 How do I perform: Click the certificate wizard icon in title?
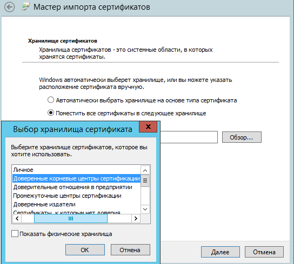(x=25, y=7)
